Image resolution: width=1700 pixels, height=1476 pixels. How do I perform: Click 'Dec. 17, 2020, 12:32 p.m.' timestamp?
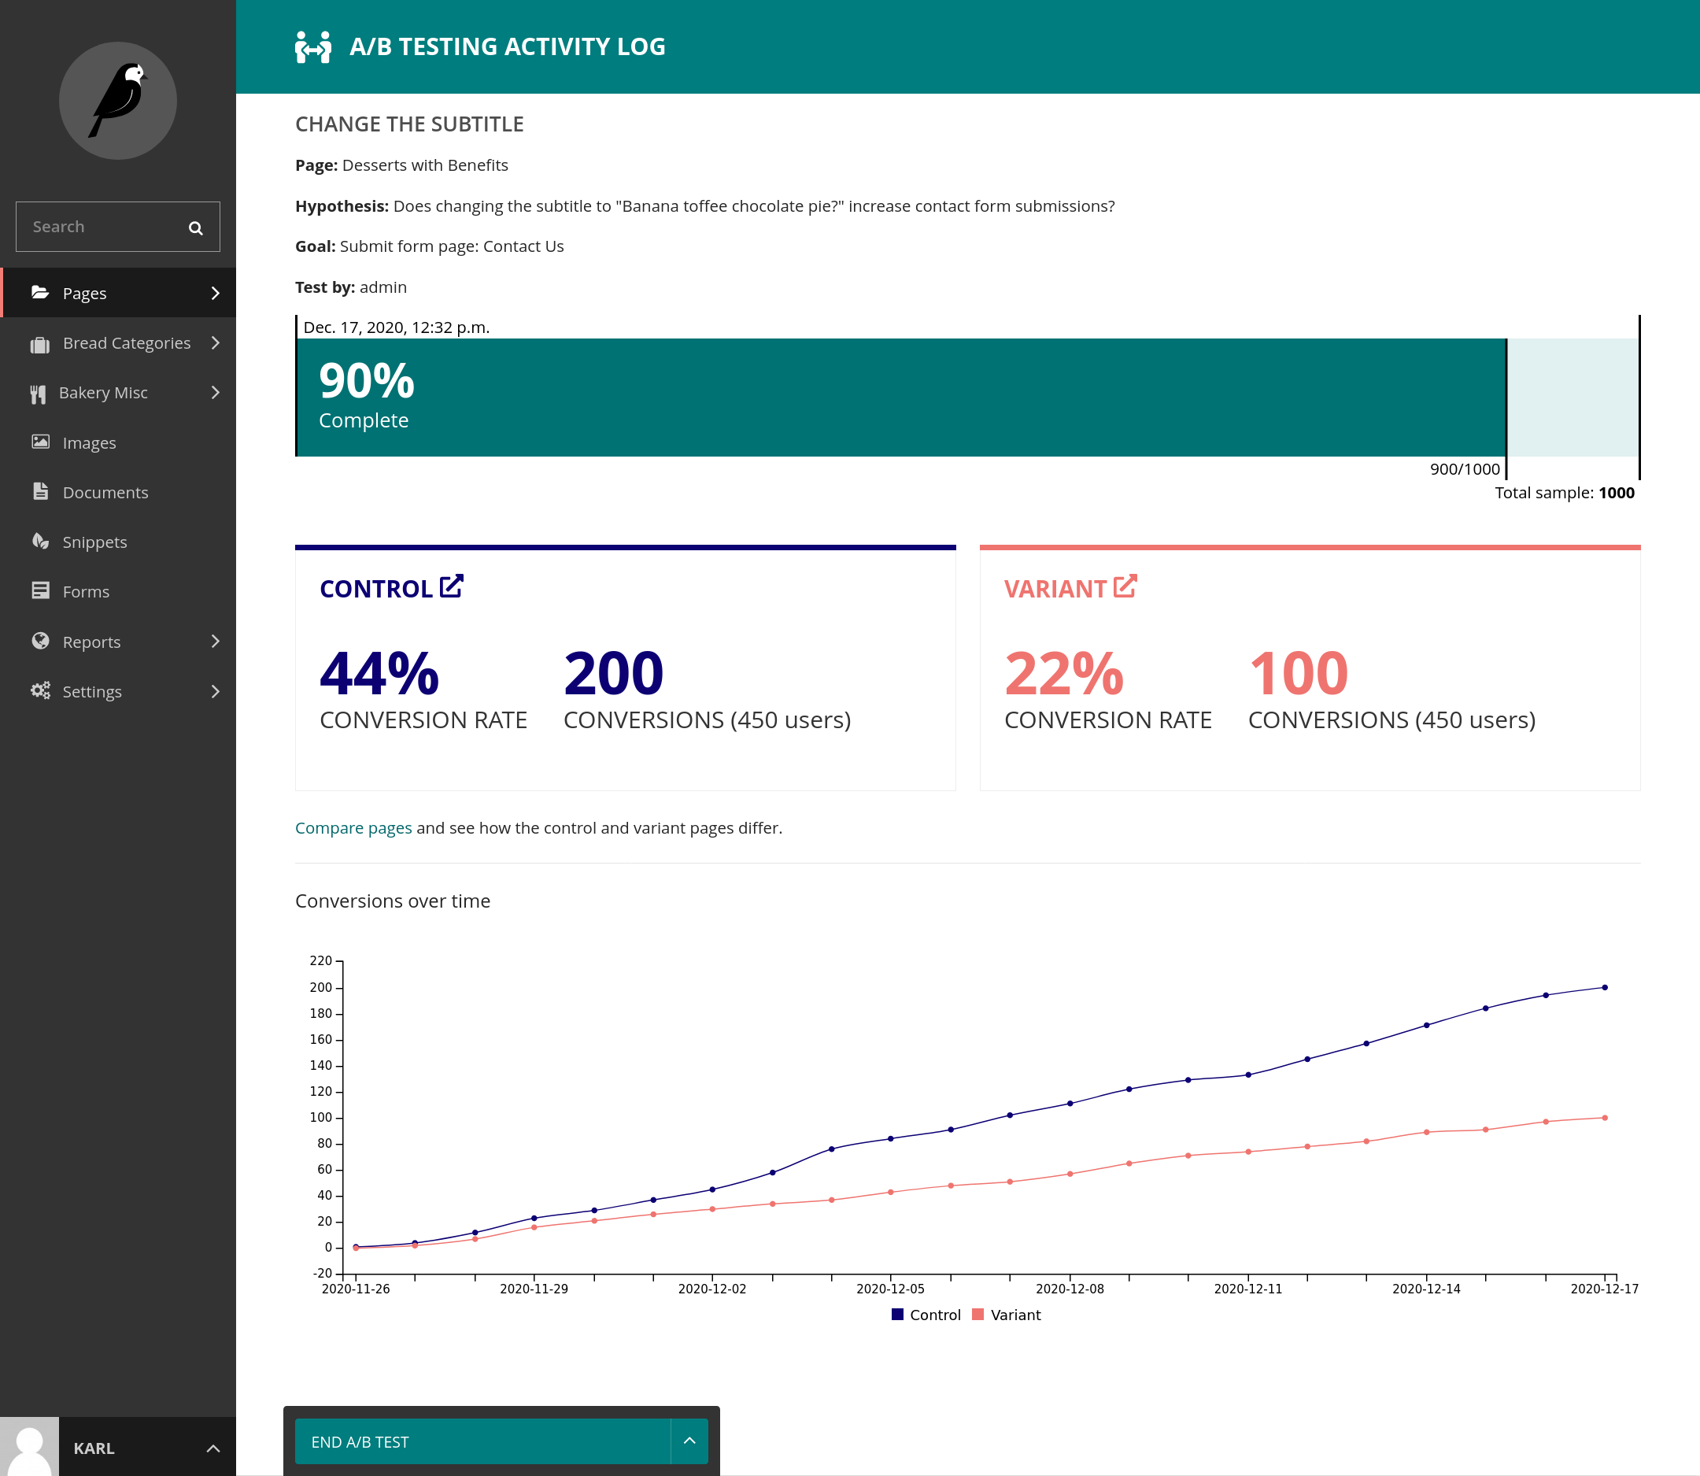click(x=396, y=327)
